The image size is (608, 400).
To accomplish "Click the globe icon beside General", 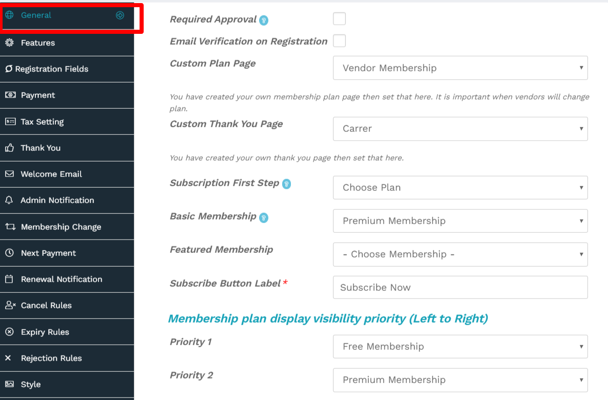I will pos(9,15).
